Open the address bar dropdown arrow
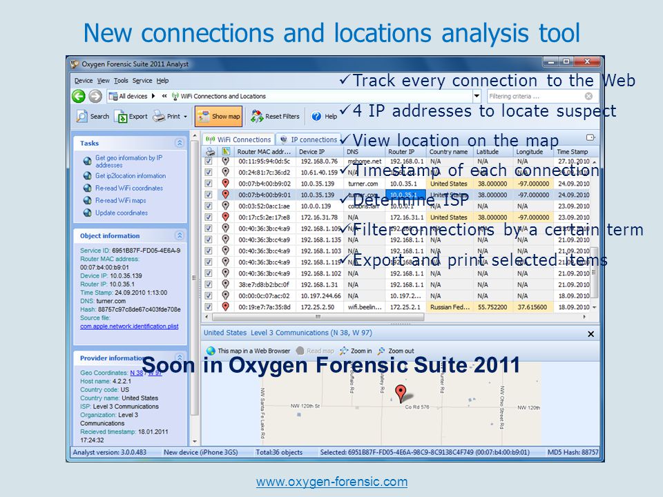The height and width of the screenshot is (497, 663). tap(477, 97)
